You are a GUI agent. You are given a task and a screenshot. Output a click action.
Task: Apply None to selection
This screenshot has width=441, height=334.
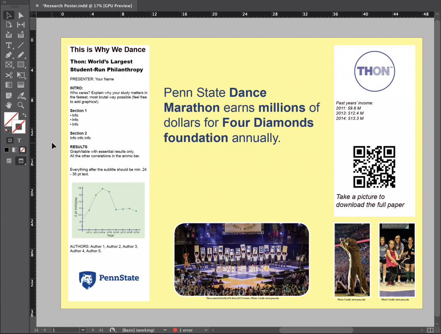click(22, 150)
